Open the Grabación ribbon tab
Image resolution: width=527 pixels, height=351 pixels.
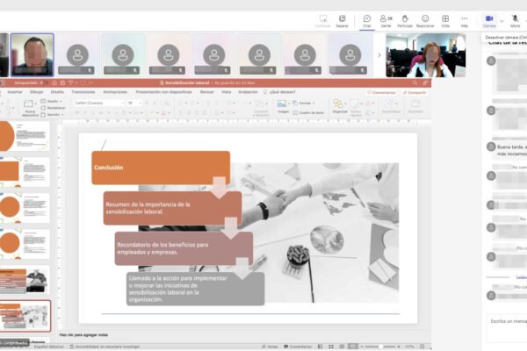248,92
